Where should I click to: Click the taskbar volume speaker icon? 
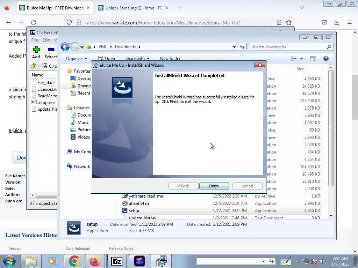[323, 261]
